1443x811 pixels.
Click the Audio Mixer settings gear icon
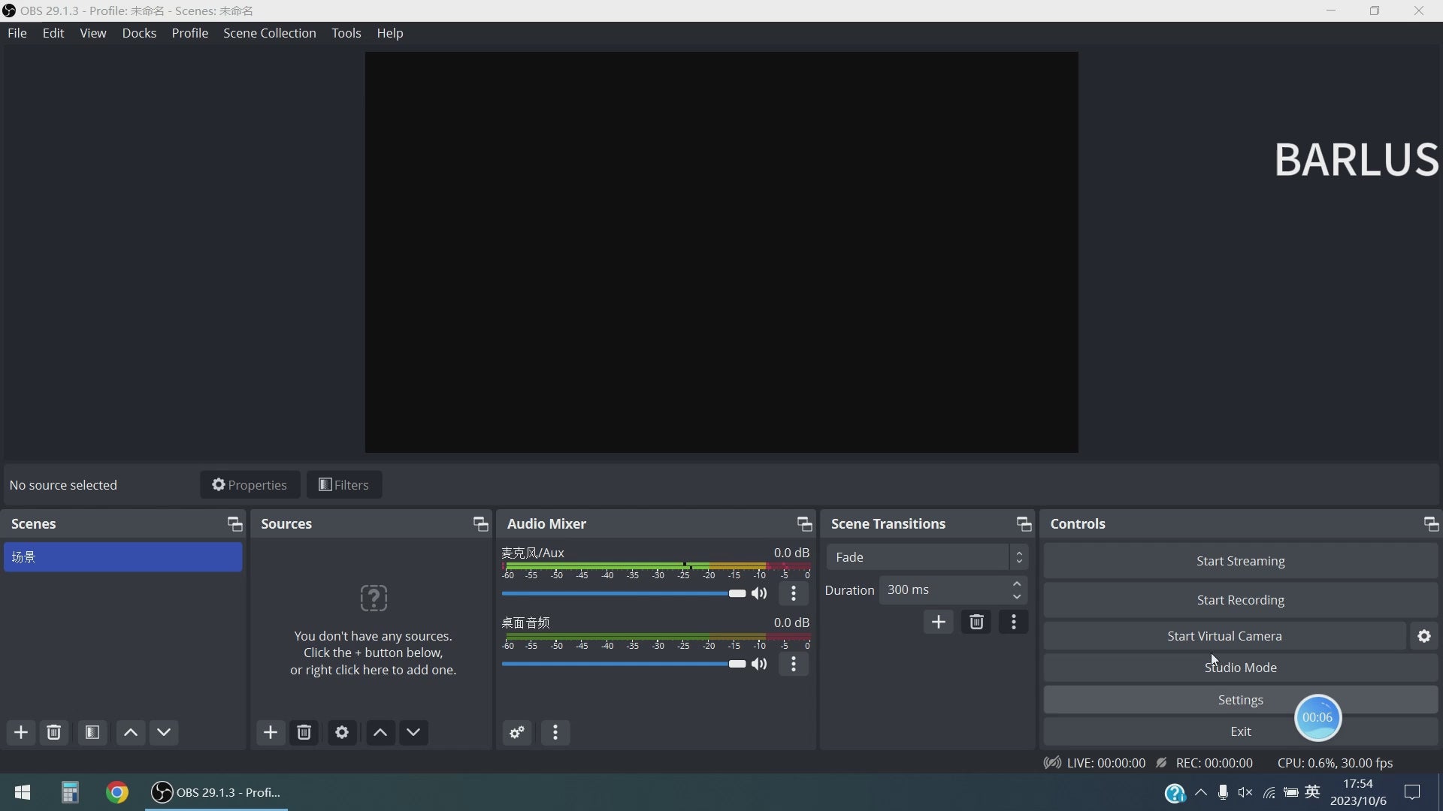point(517,732)
